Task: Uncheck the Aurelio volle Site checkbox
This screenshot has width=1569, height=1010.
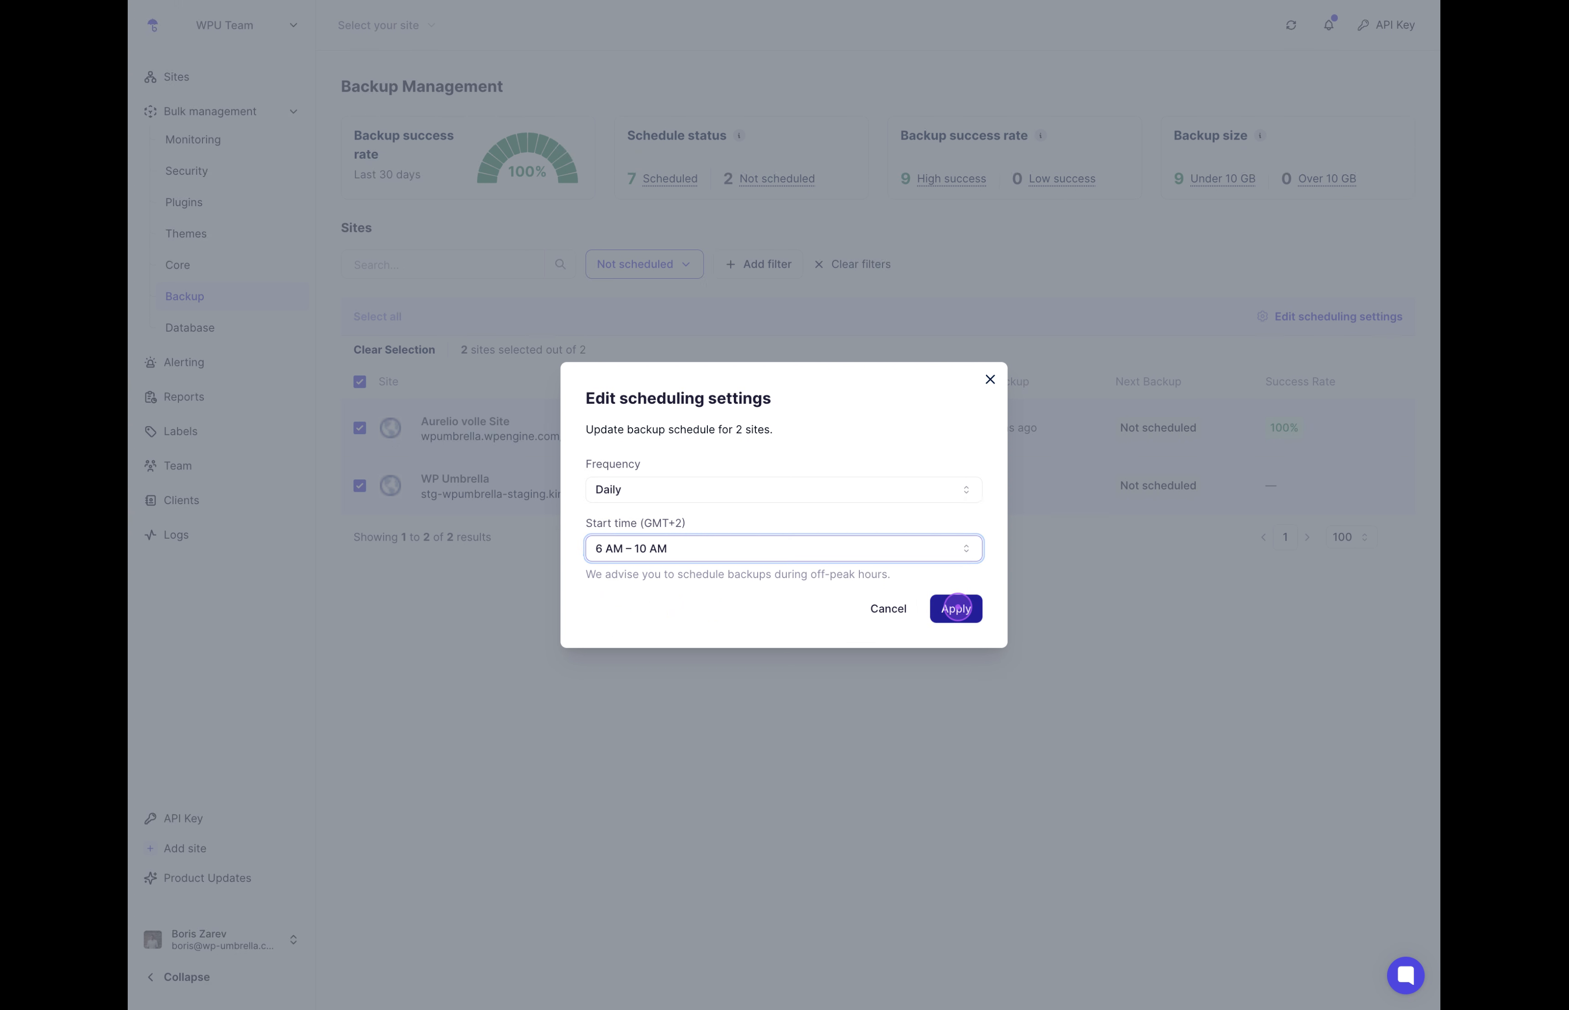Action: (359, 428)
